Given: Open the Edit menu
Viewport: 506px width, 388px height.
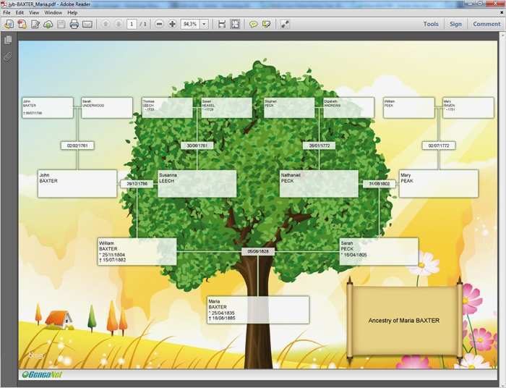Looking at the screenshot, I should click(20, 12).
